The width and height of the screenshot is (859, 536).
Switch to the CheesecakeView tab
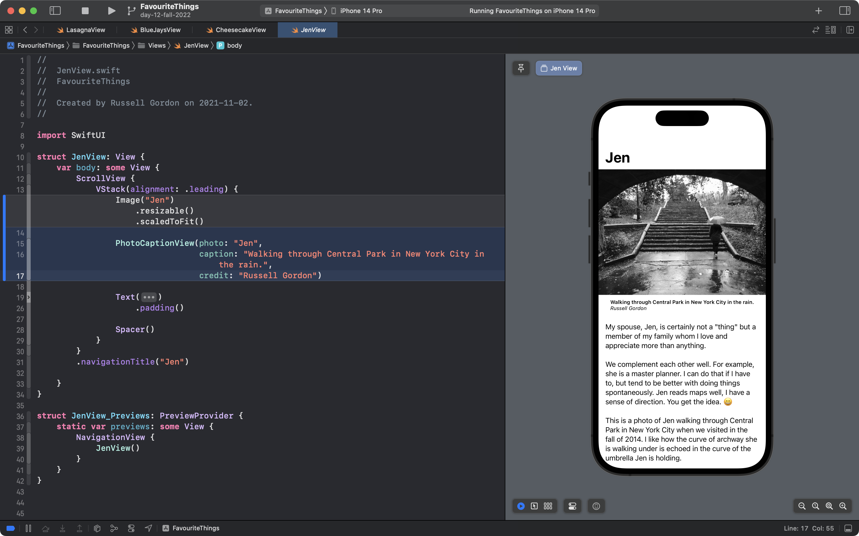[241, 30]
